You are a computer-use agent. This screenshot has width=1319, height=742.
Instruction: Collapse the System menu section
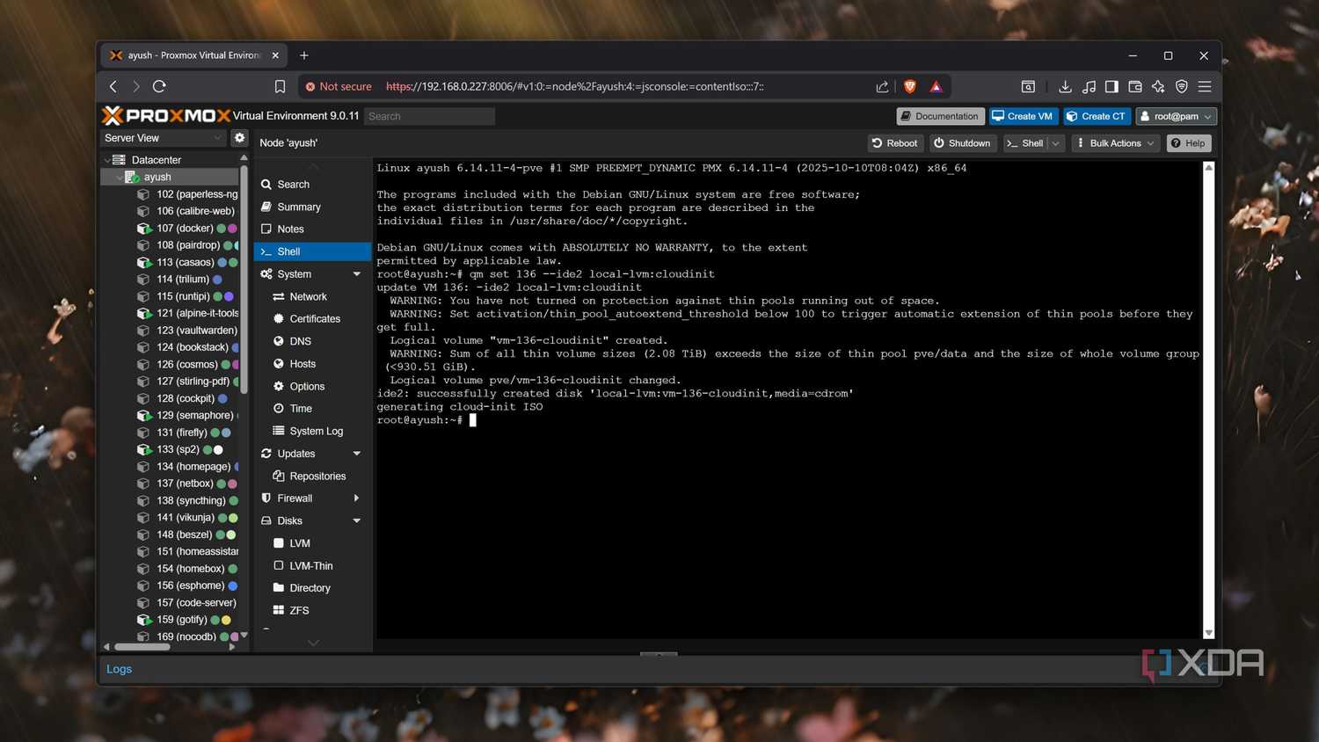coord(357,274)
